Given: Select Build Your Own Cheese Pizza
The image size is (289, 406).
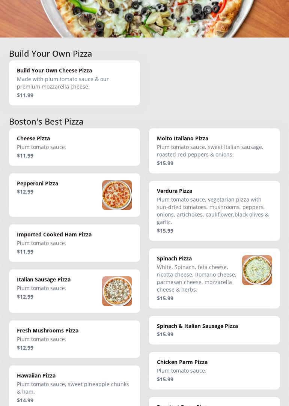Looking at the screenshot, I should click(74, 83).
